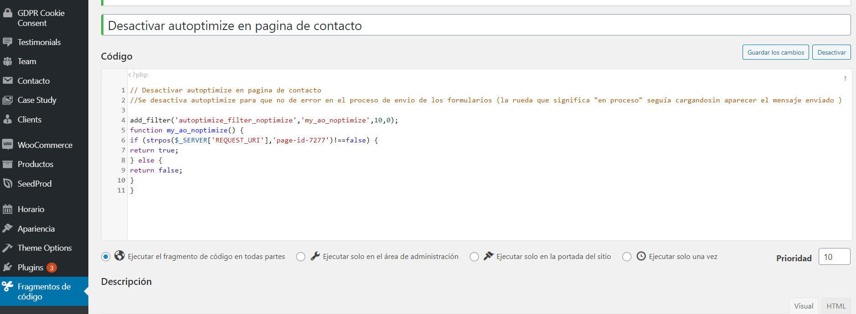Switch description editor to Visual tab

[x=804, y=306]
